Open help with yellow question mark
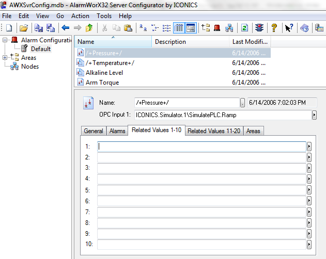326x259 pixels. [x=274, y=28]
